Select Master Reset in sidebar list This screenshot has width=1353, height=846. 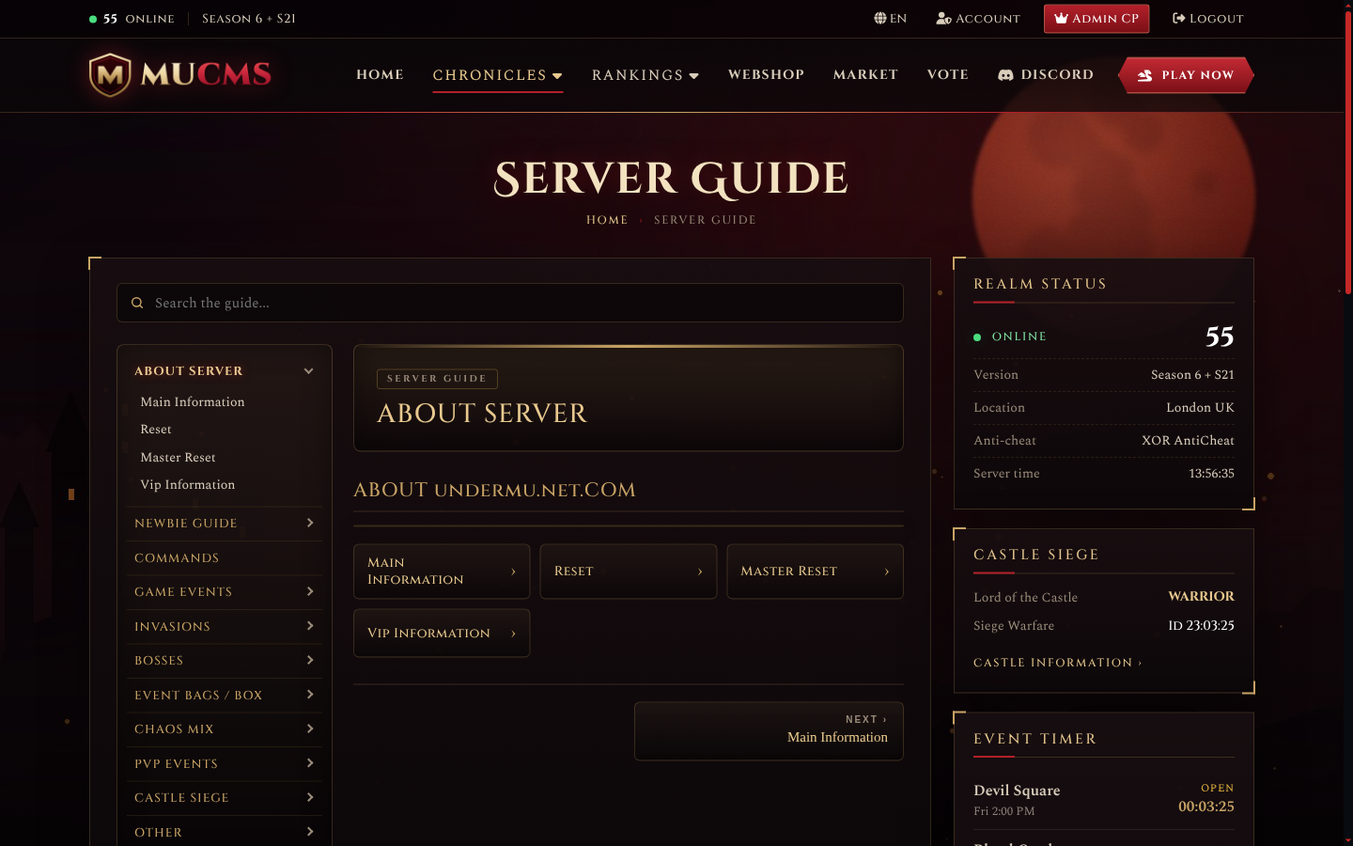(179, 458)
